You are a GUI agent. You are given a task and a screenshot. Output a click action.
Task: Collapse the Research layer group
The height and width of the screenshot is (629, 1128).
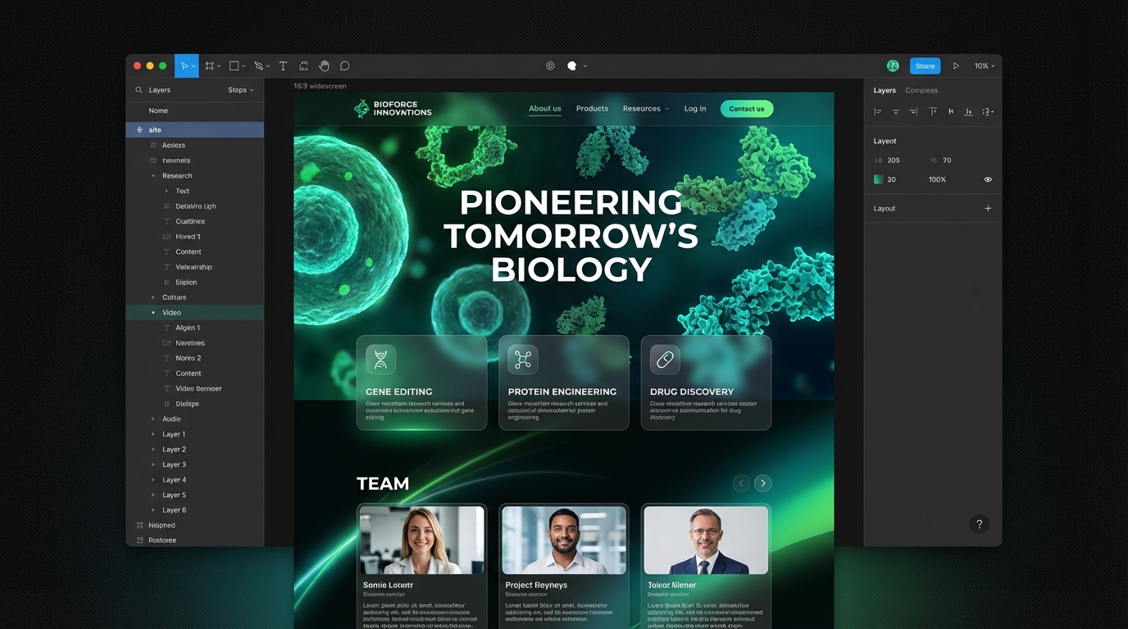click(x=153, y=176)
